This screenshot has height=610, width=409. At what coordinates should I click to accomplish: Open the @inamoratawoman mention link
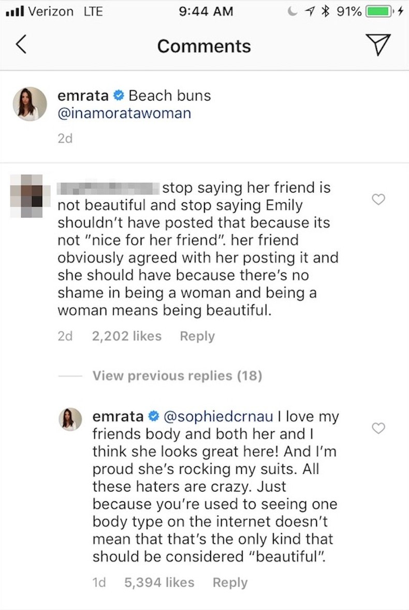124,113
